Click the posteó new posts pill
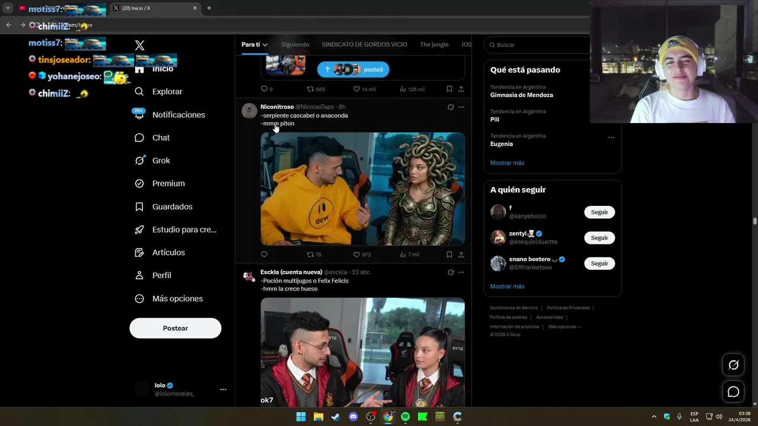 tap(353, 69)
